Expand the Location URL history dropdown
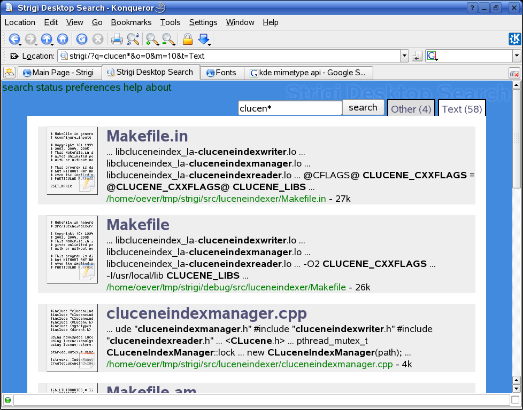Image resolution: width=523 pixels, height=410 pixels. [404, 56]
